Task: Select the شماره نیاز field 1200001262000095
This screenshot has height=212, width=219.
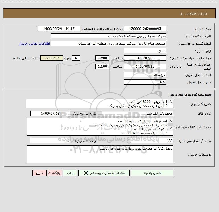Action: click(x=145, y=28)
